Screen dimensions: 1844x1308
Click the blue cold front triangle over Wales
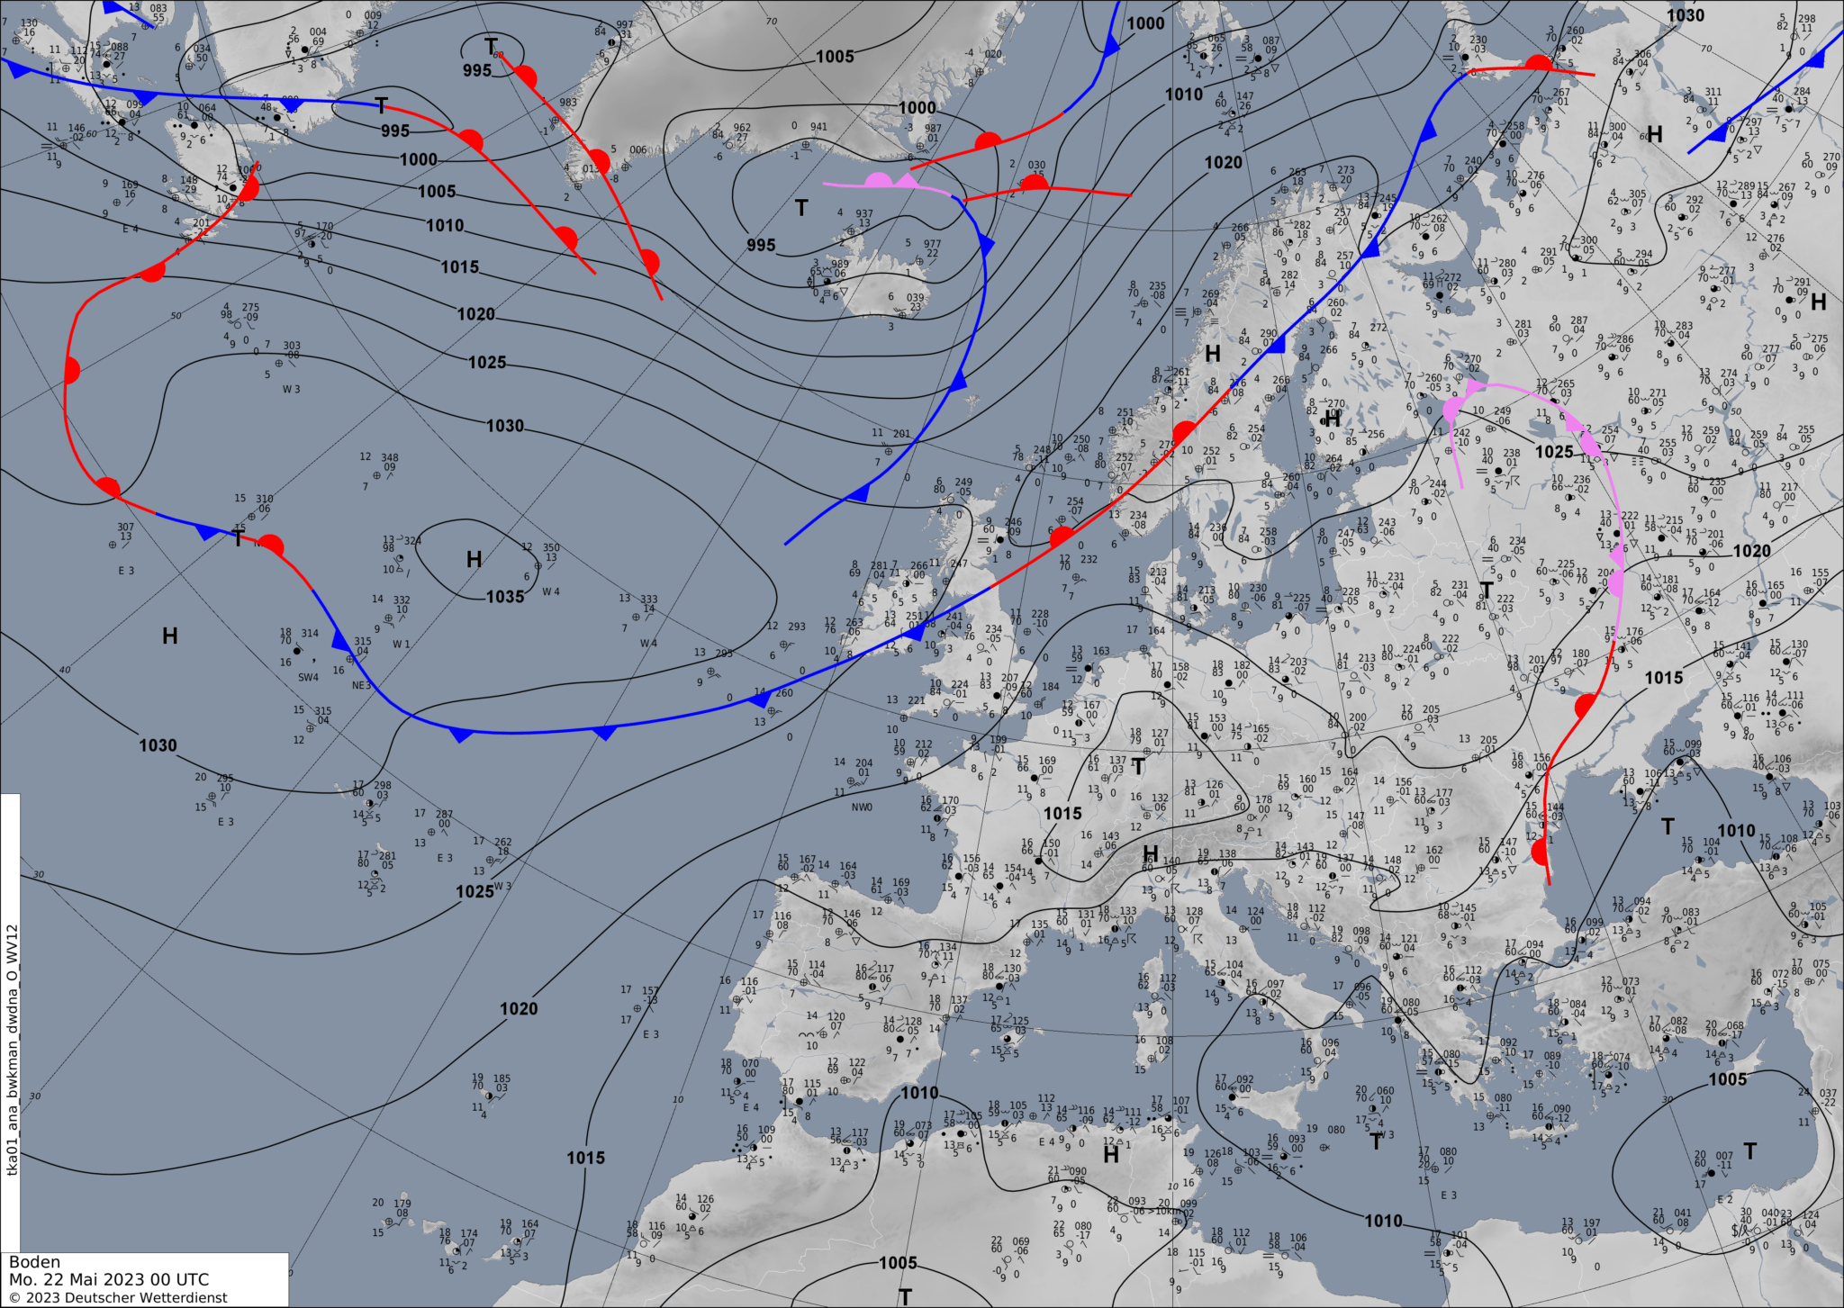click(913, 633)
